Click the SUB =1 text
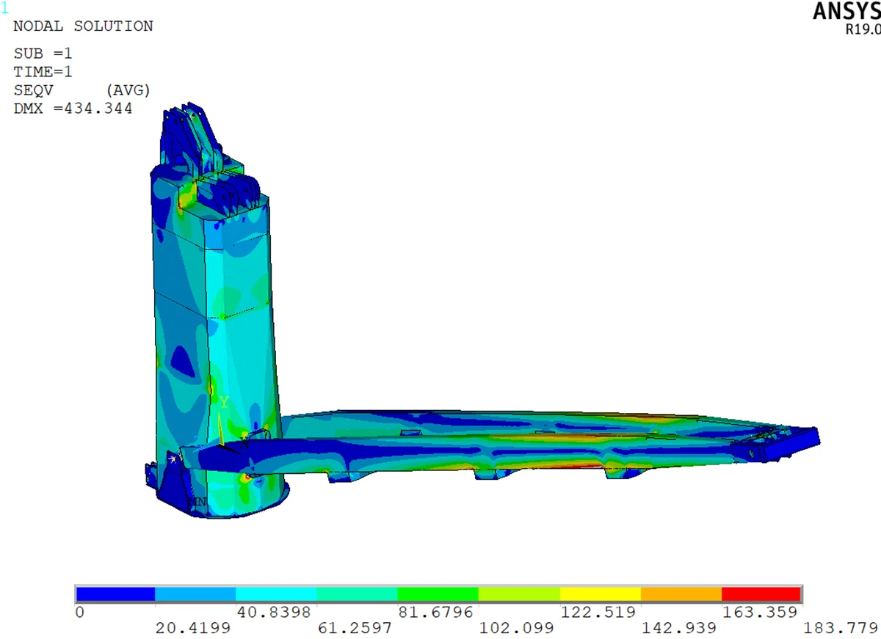Screen dimensions: 881x639 pos(43,54)
